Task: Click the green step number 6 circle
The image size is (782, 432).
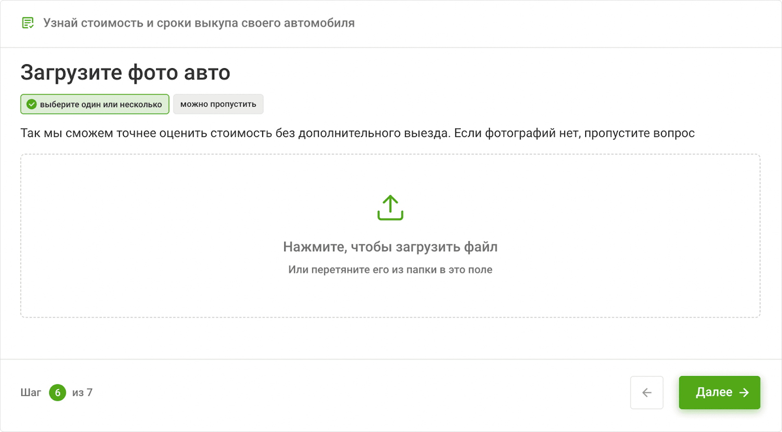Action: click(x=57, y=393)
